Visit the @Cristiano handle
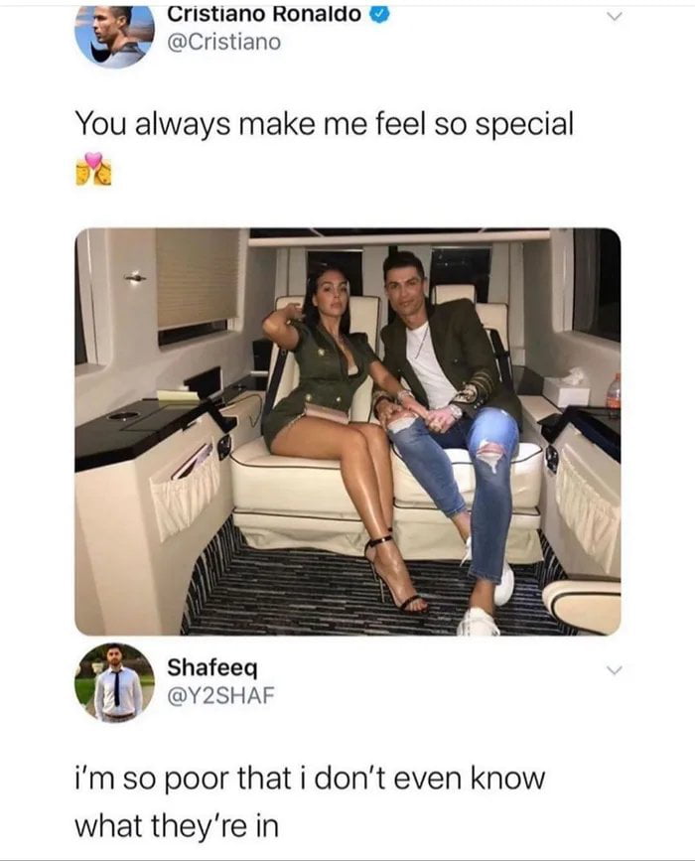695x861 pixels. click(x=224, y=42)
